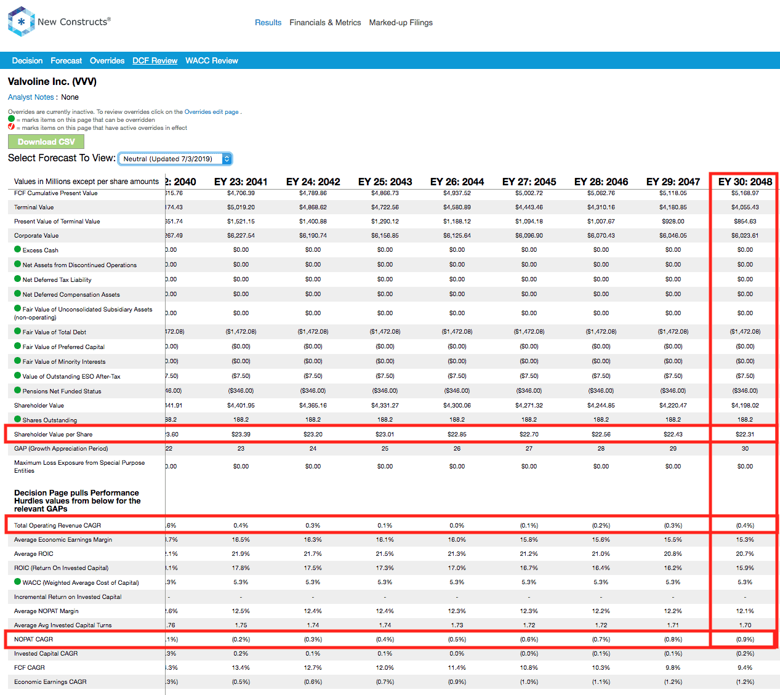Open the Results tab
The height and width of the screenshot is (695, 780).
pyautogui.click(x=268, y=22)
